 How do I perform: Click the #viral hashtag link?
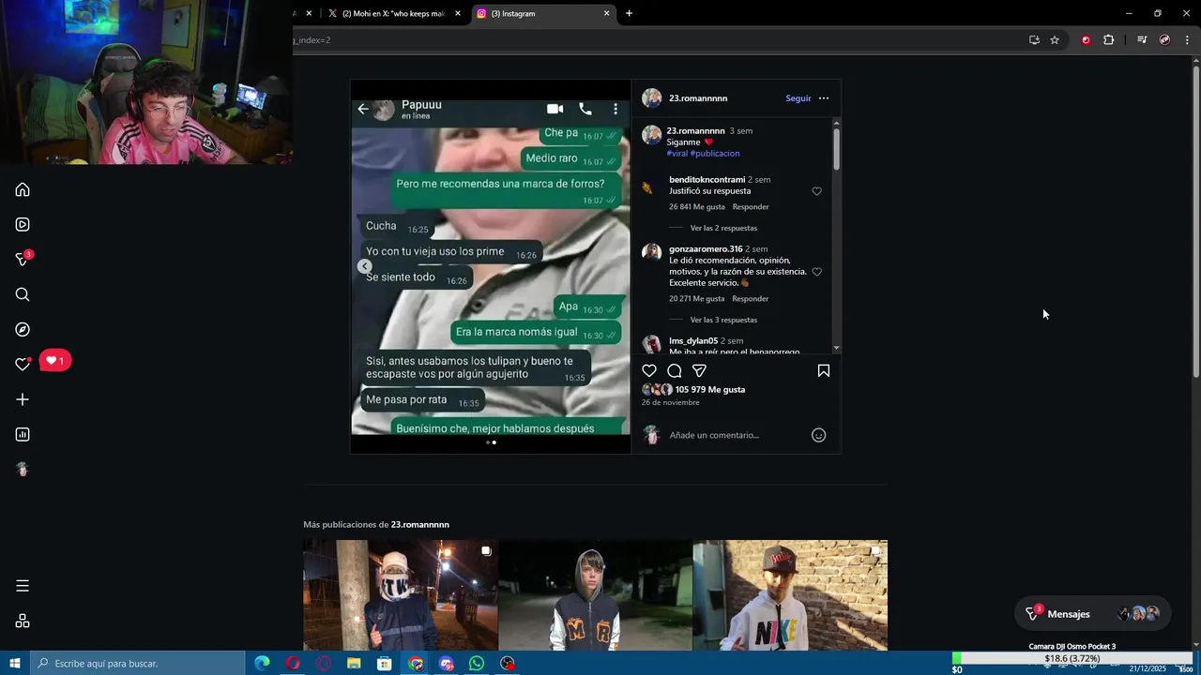677,153
